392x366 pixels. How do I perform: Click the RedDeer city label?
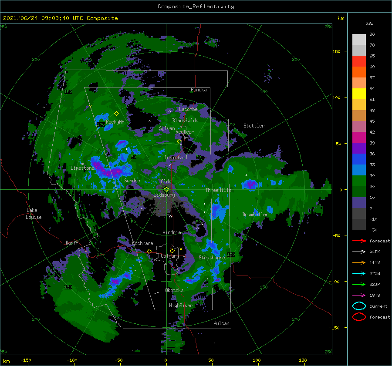coord(185,132)
